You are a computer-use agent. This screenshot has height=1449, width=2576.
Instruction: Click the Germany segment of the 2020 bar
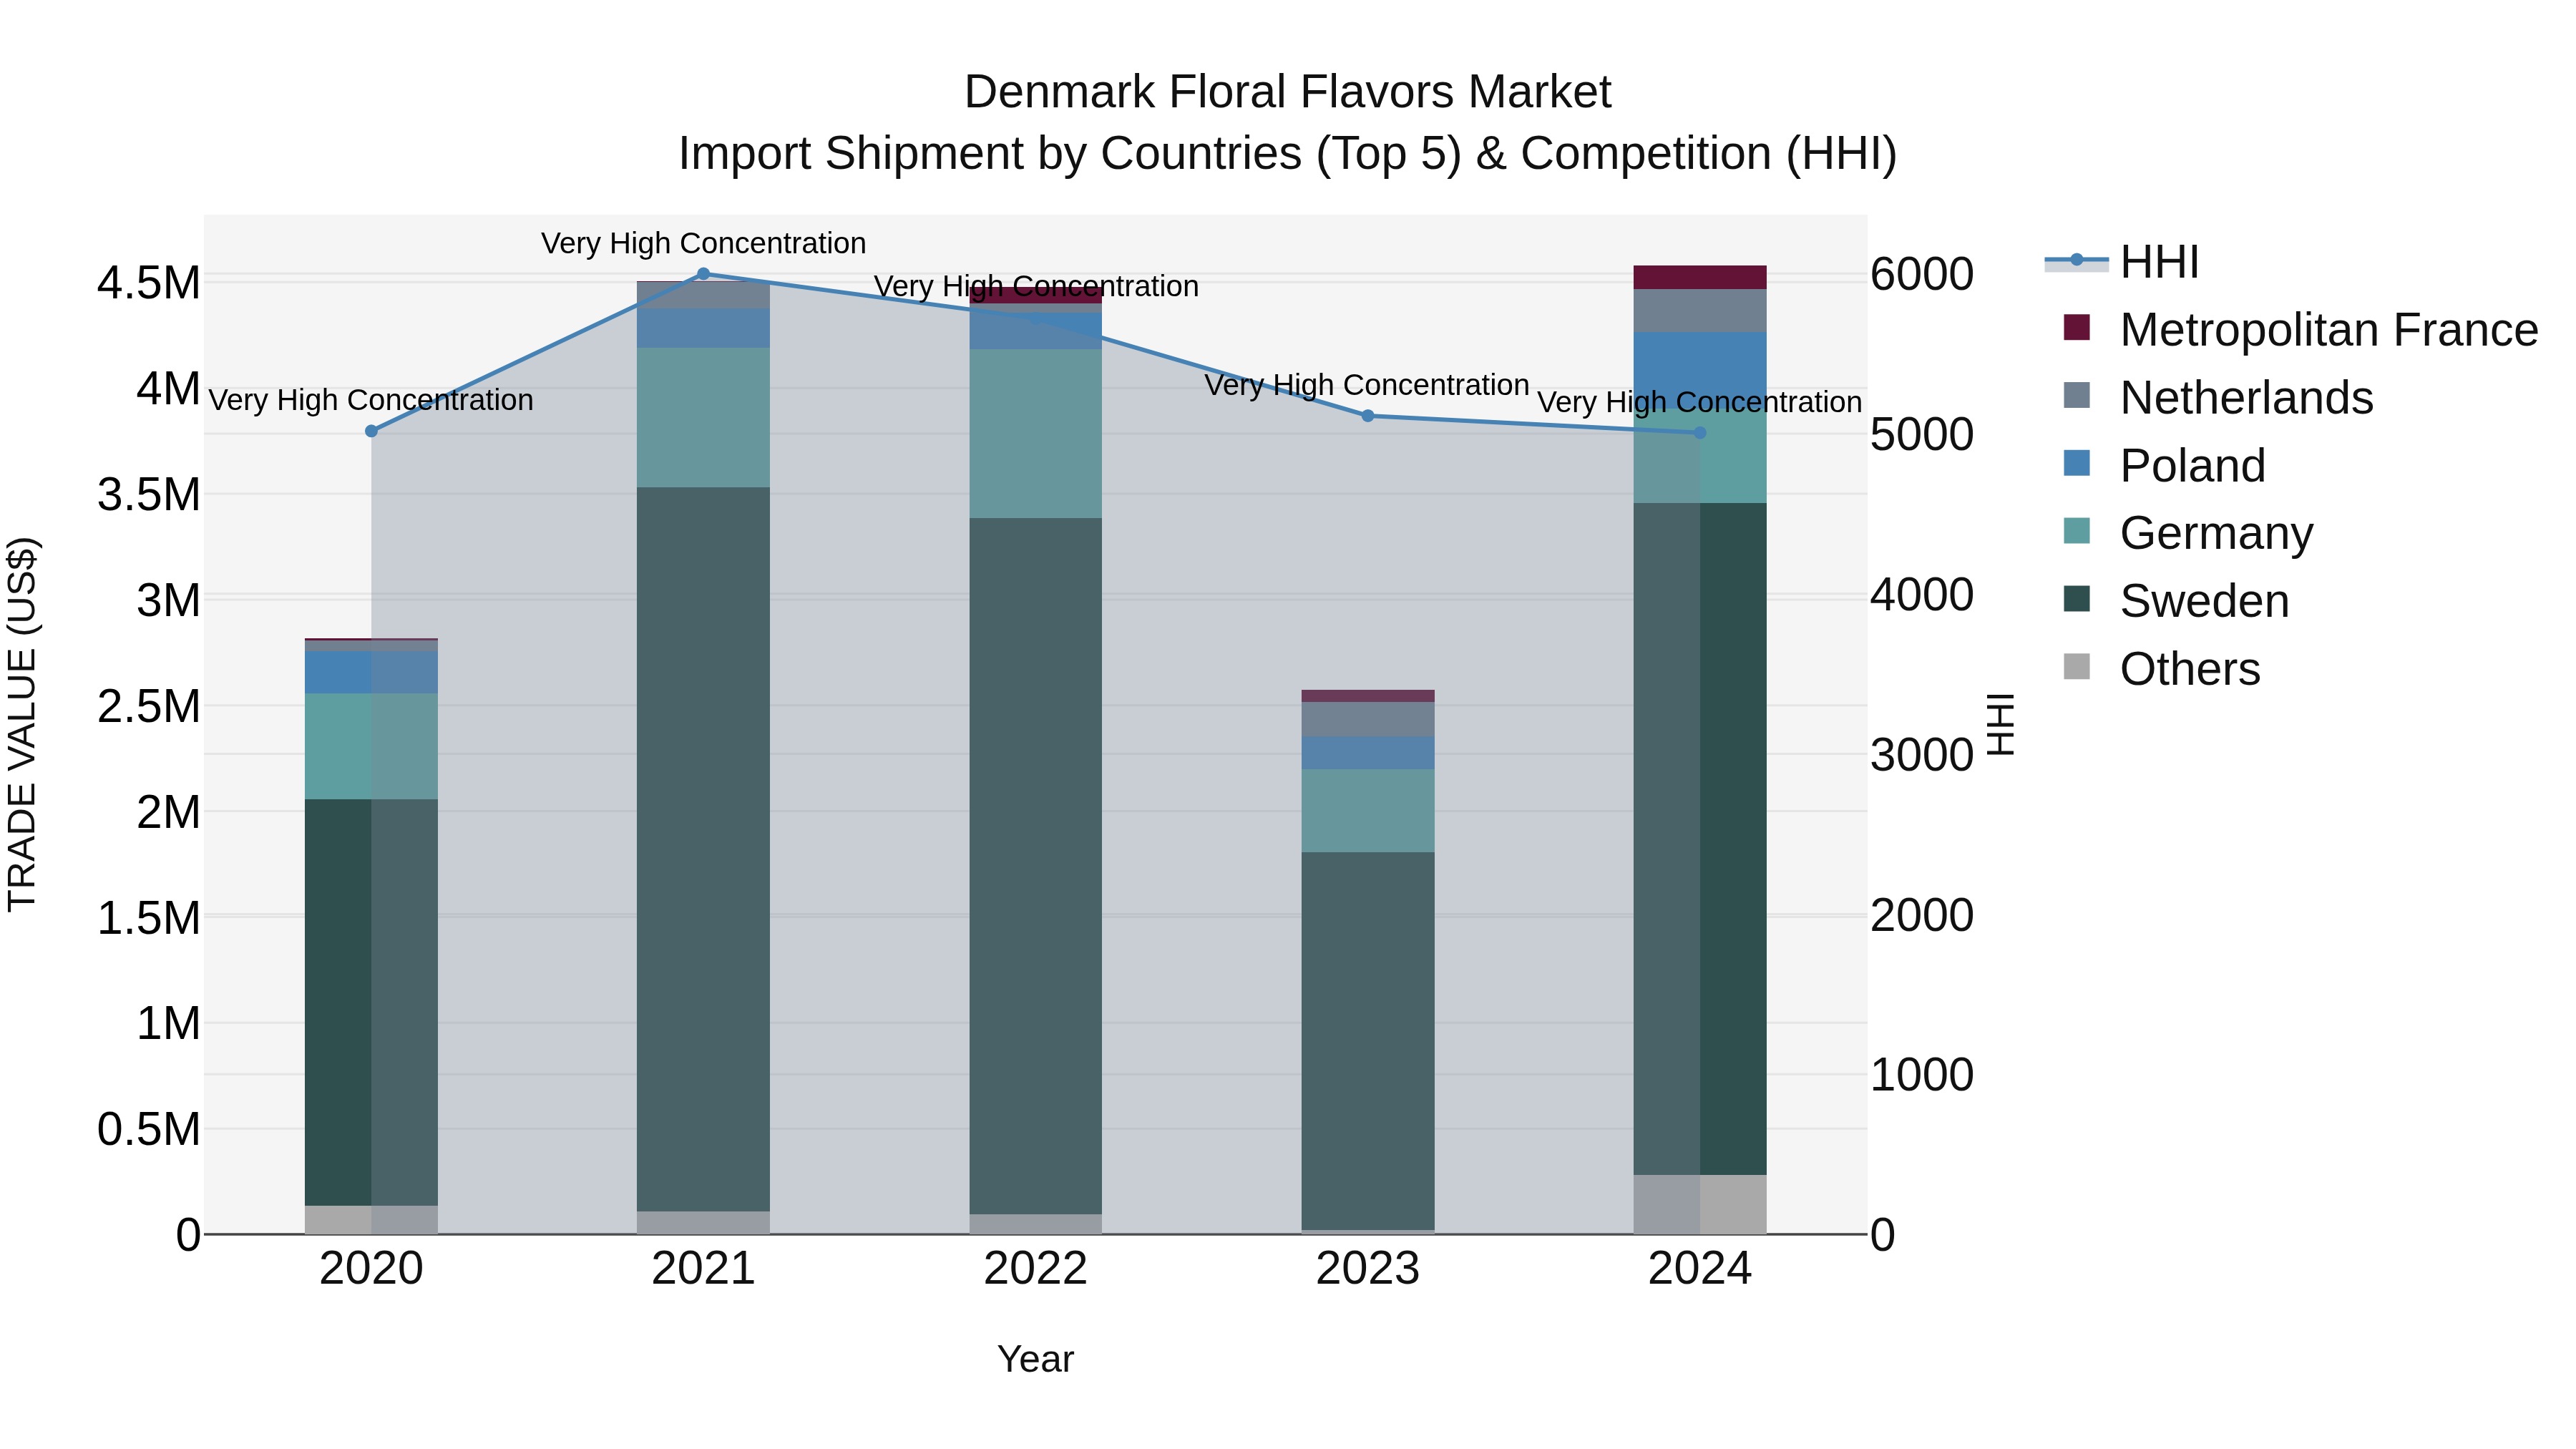(x=371, y=746)
